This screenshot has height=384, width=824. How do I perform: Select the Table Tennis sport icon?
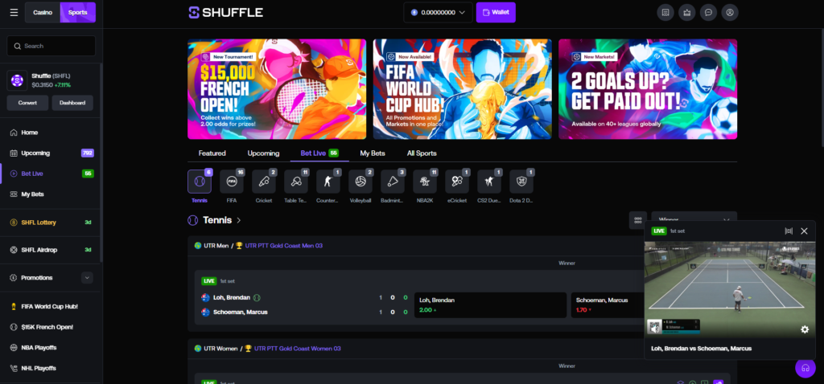tap(296, 182)
